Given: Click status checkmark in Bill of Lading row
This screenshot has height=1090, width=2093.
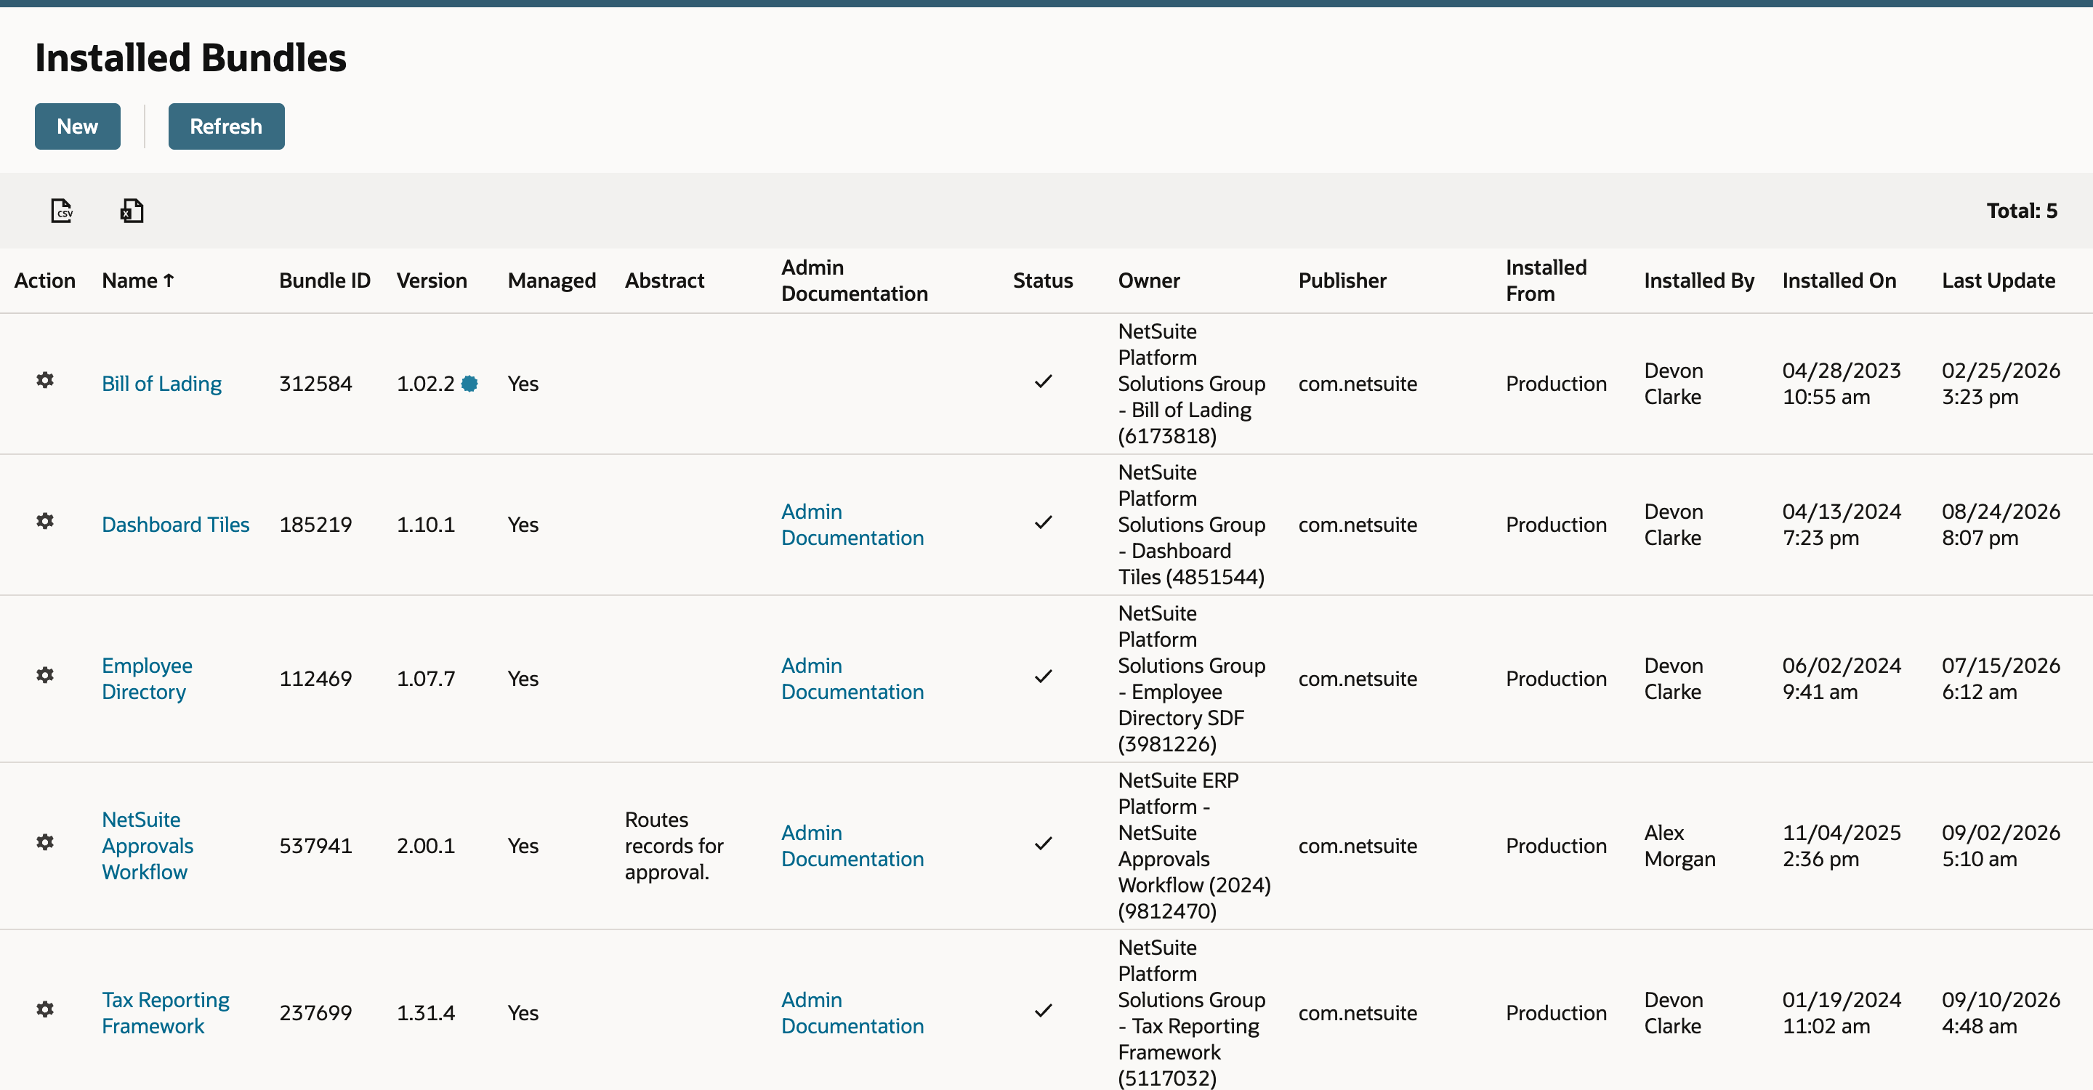Looking at the screenshot, I should (x=1044, y=381).
